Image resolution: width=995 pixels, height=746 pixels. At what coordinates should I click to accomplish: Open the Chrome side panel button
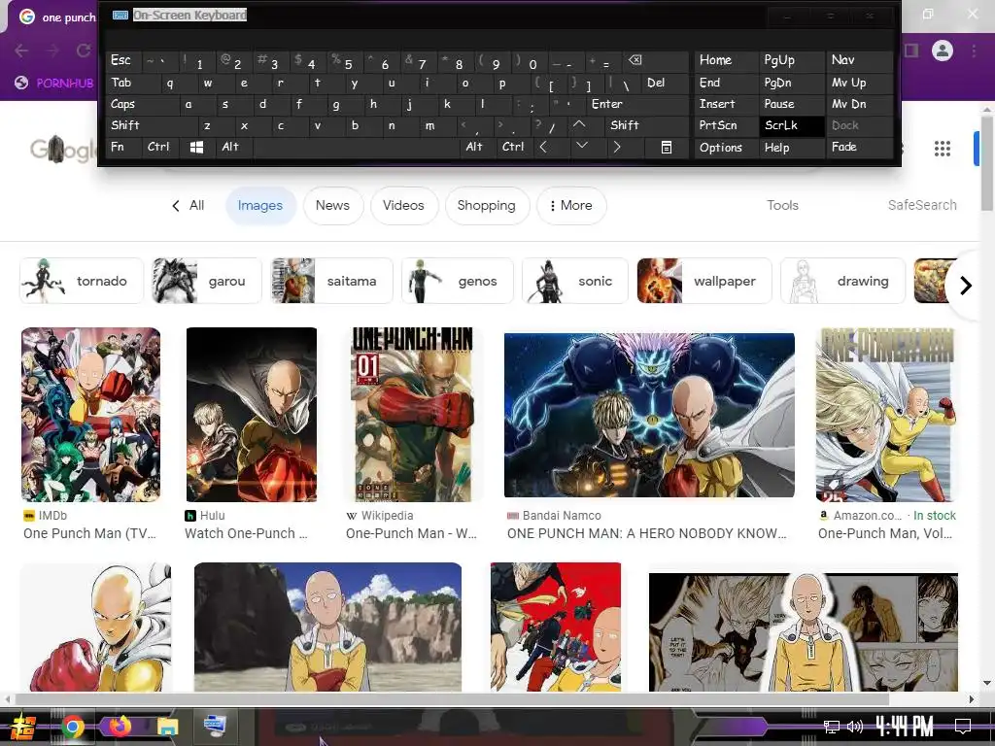(x=911, y=51)
